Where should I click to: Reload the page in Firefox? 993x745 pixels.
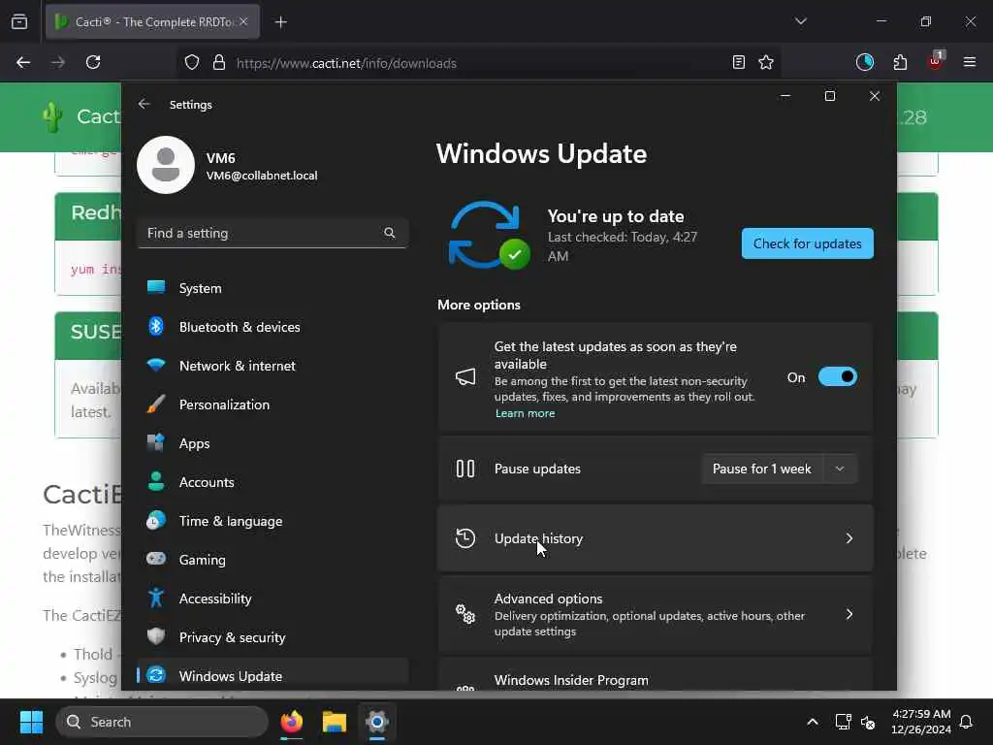(x=93, y=62)
